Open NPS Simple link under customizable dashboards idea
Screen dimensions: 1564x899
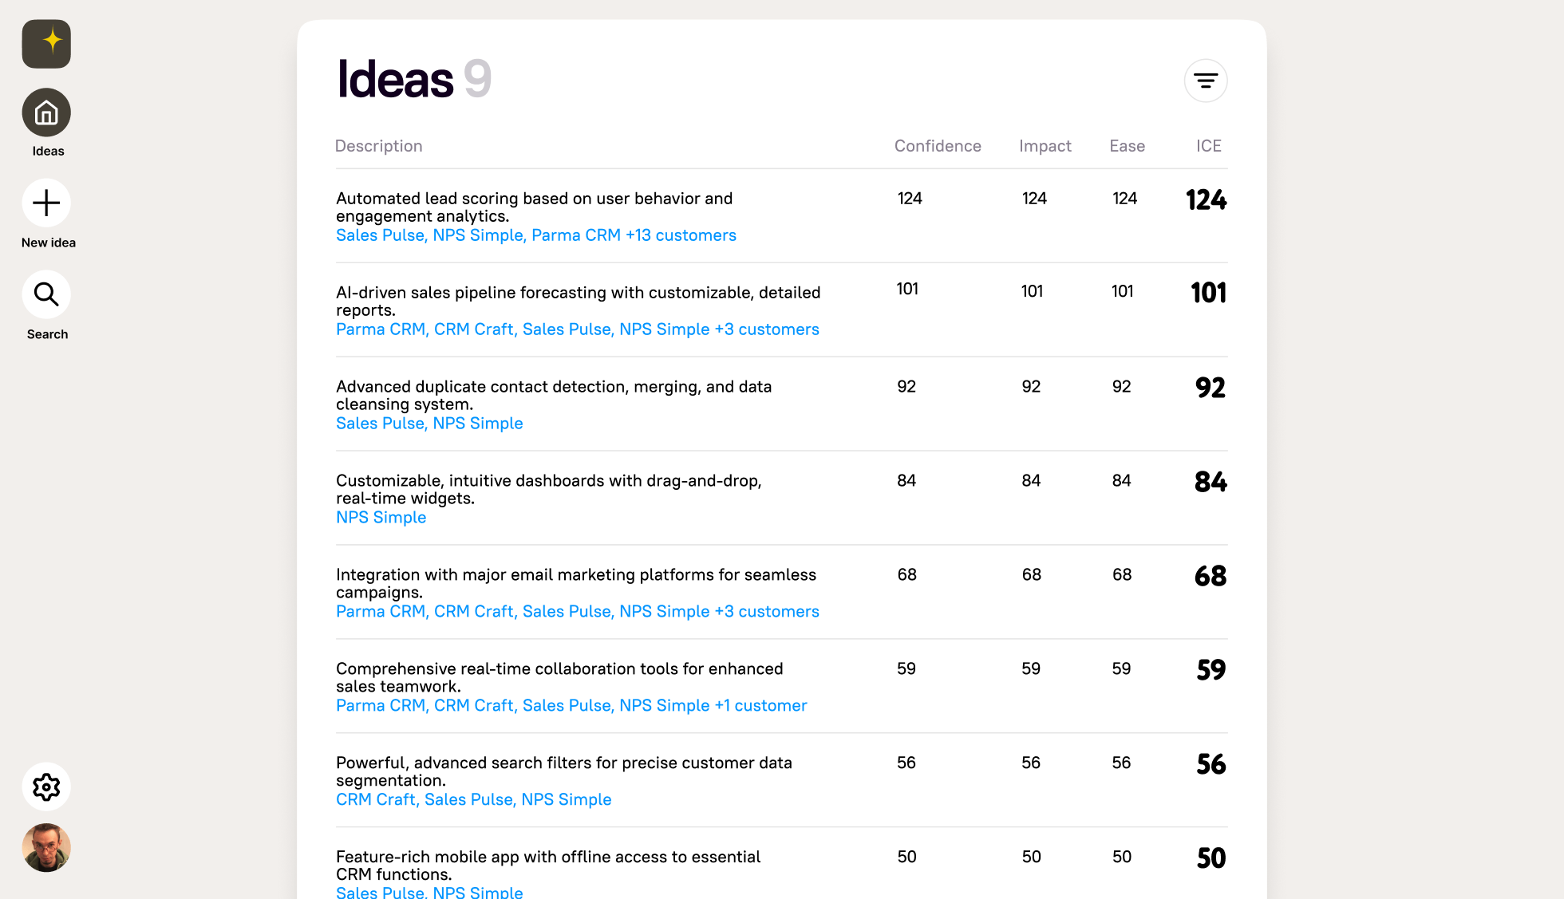pos(381,518)
